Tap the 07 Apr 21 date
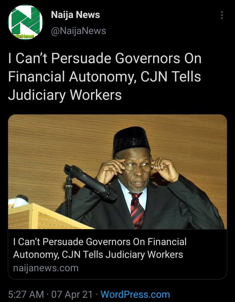This screenshot has height=302, width=235. coord(72,294)
